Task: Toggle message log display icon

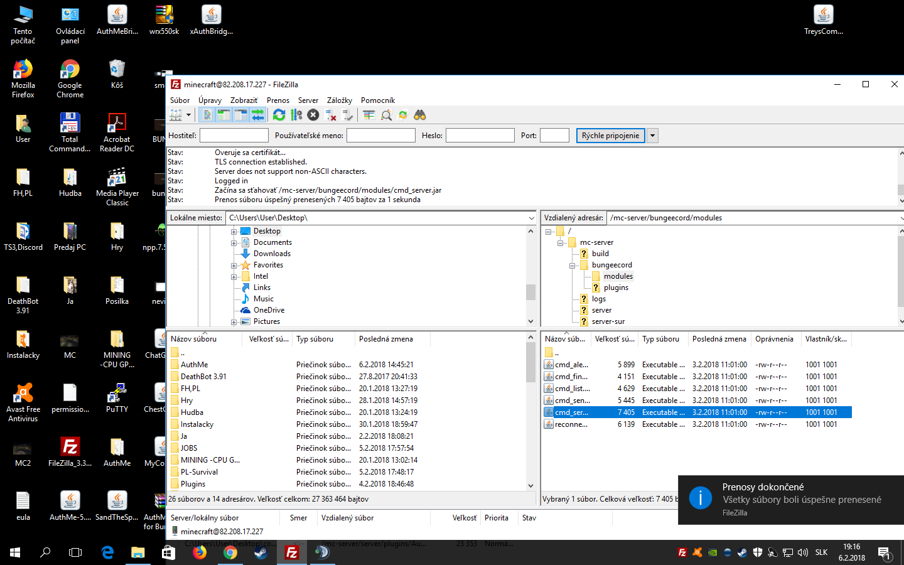Action: click(x=207, y=115)
